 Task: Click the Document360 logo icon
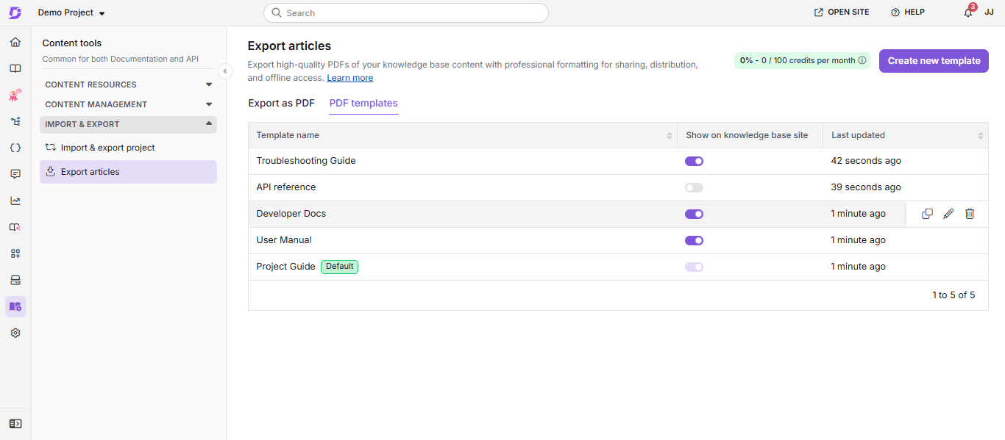coord(15,12)
